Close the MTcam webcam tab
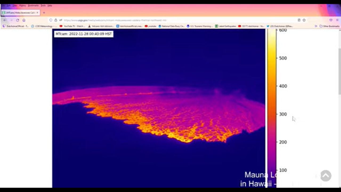Viewport: 341px width, 192px height. [37, 13]
